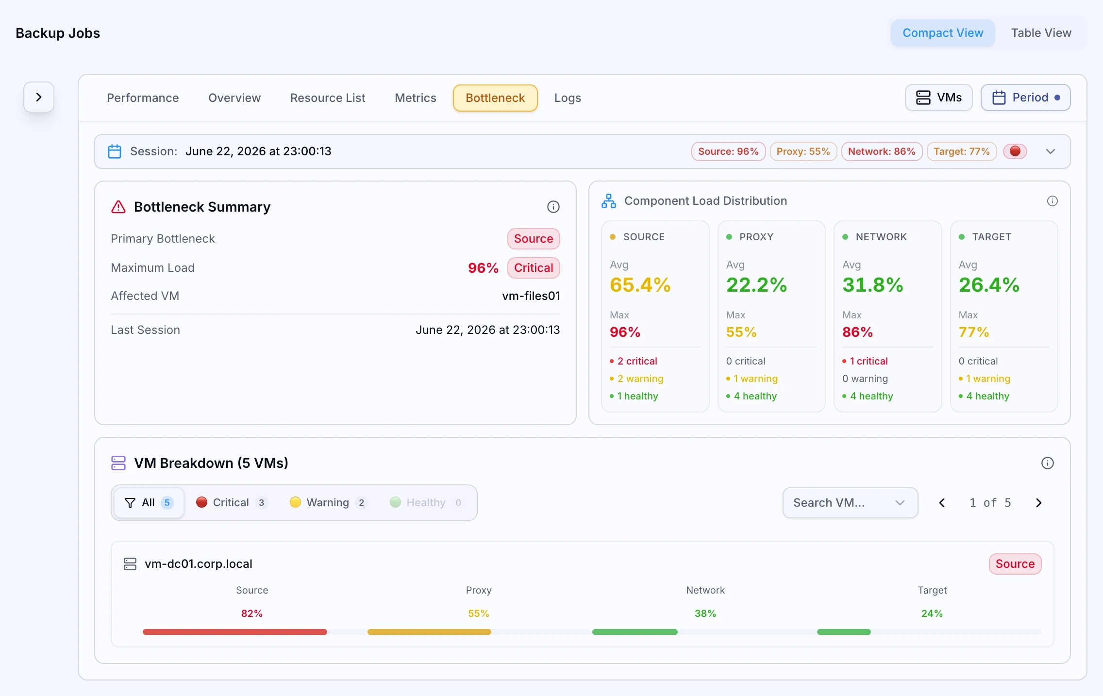Click the affected VM vm-files01
Screen dimensions: 1103x696
[531, 296]
